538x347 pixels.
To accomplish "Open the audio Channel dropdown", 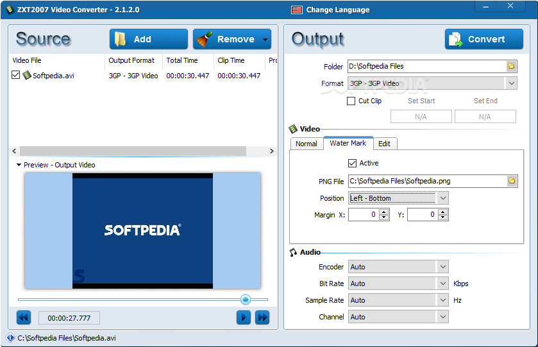I will pos(398,317).
